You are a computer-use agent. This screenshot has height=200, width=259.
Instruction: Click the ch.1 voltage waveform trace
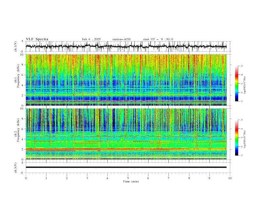126,46
